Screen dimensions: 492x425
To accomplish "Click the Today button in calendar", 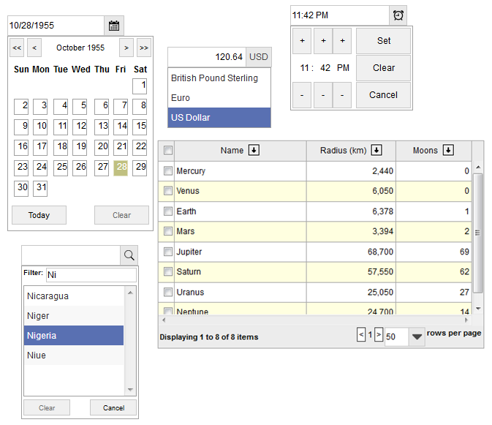I will click(x=39, y=215).
